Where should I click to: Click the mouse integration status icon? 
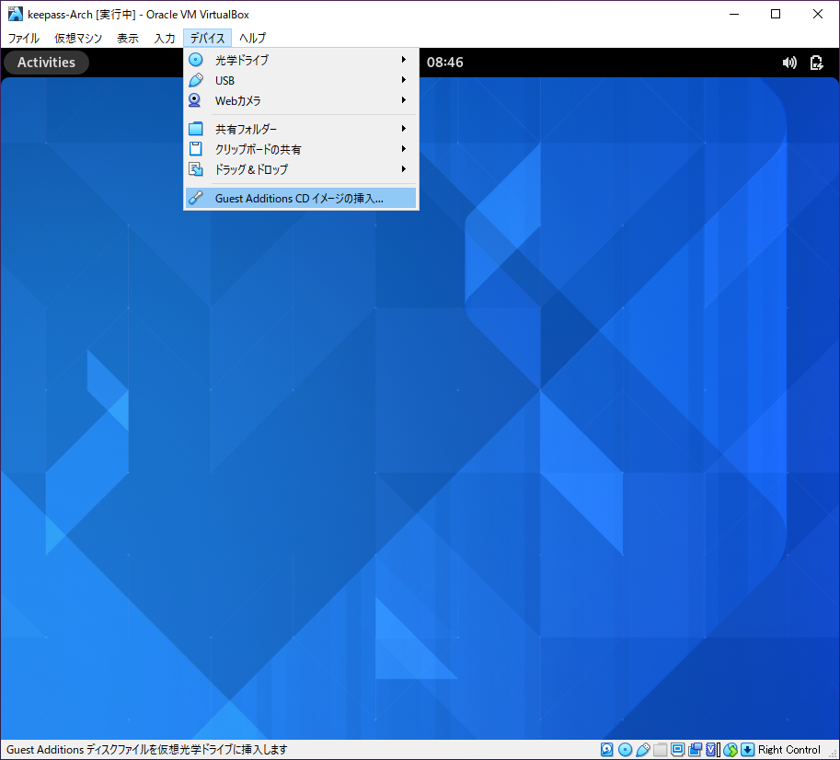[731, 750]
